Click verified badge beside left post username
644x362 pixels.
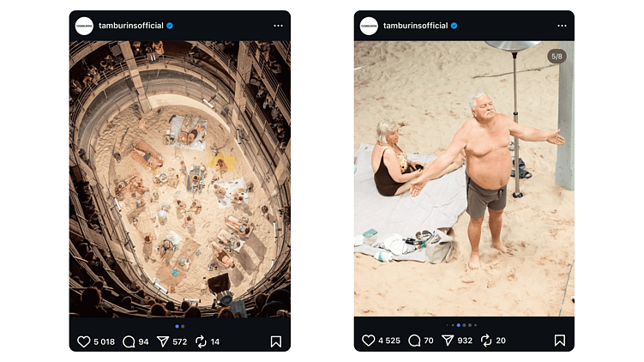(x=170, y=26)
